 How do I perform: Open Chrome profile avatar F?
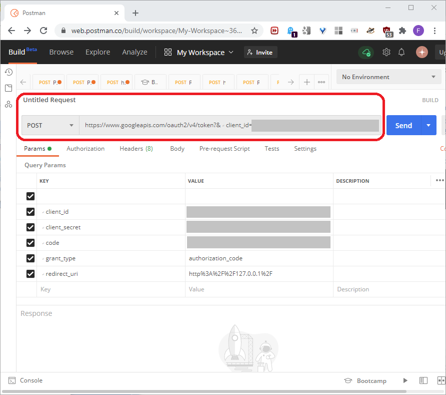[418, 31]
